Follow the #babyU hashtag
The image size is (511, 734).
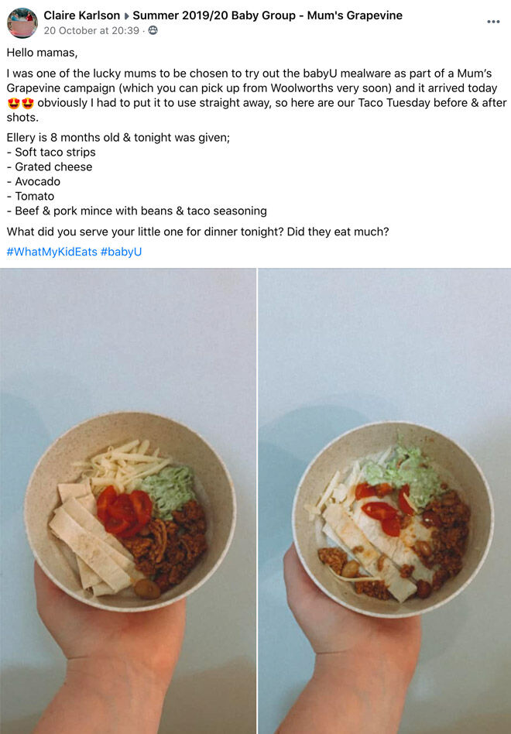click(x=122, y=252)
